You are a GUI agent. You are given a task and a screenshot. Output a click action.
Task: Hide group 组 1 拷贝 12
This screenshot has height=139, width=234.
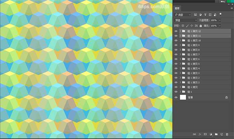[x=176, y=31]
